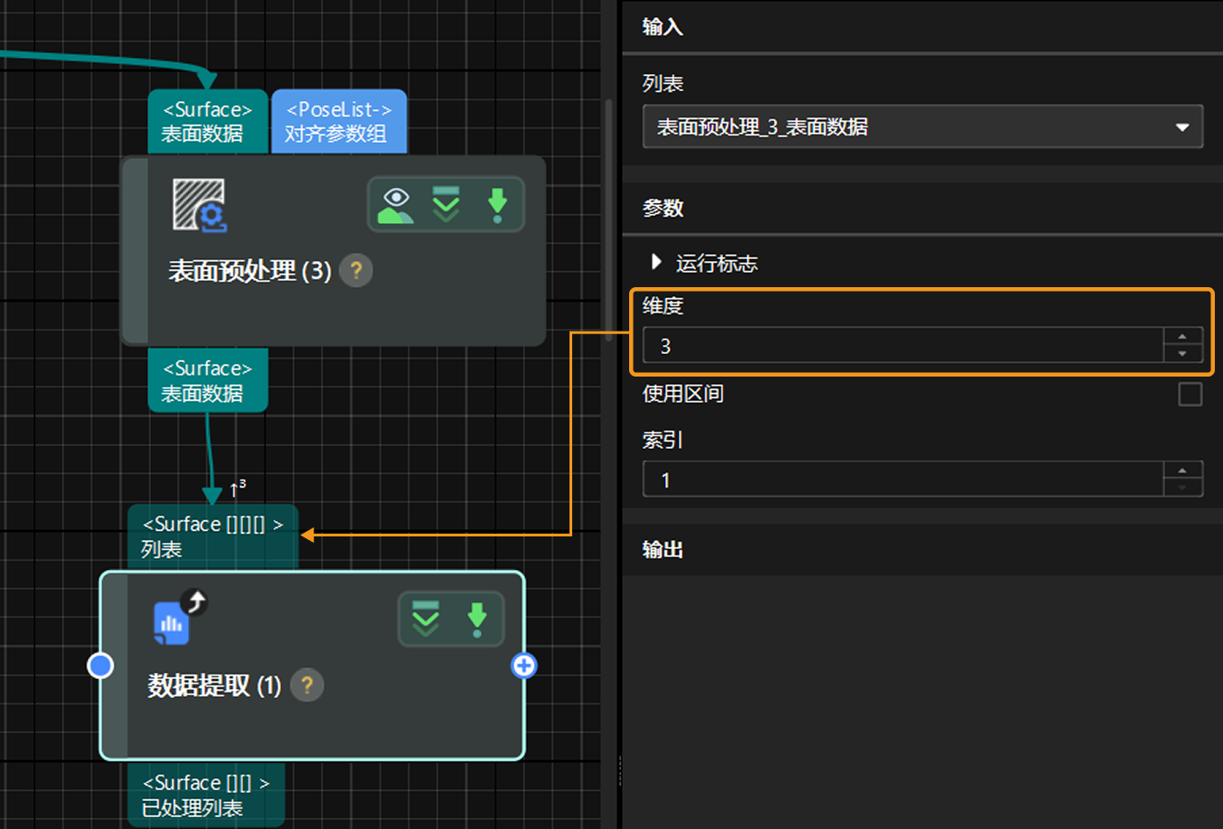Image resolution: width=1223 pixels, height=829 pixels.
Task: Click the left blue circle port on 数据提取
Action: point(100,666)
